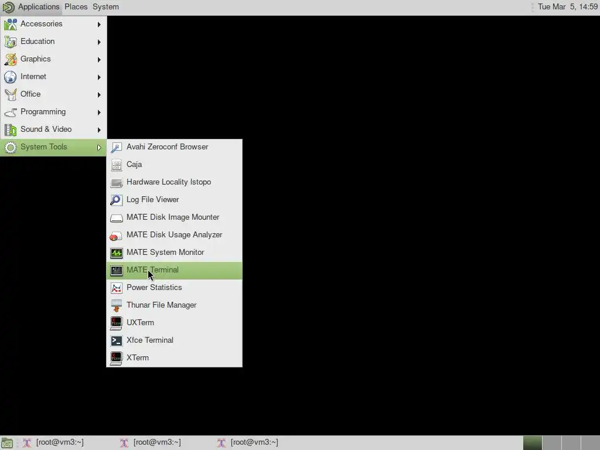600x450 pixels.
Task: Open Log File Viewer entry
Action: [x=174, y=200]
